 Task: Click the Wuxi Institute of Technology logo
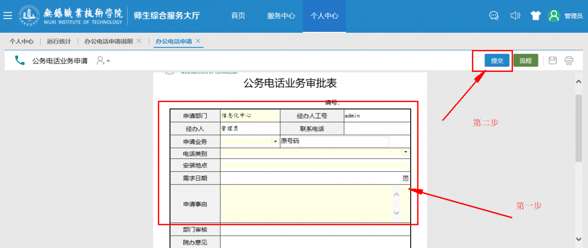coord(71,16)
